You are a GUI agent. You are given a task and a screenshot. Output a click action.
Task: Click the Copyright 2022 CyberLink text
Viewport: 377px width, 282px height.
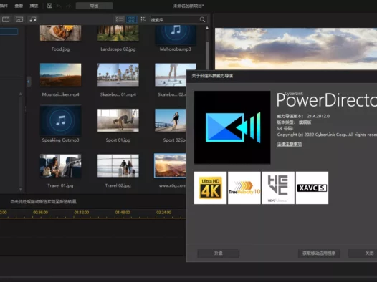click(x=327, y=135)
